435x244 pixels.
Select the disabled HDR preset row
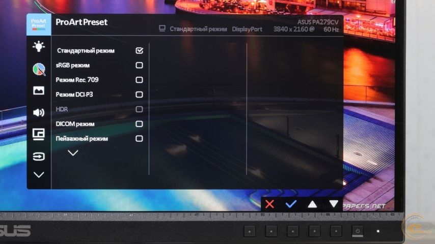(x=100, y=109)
